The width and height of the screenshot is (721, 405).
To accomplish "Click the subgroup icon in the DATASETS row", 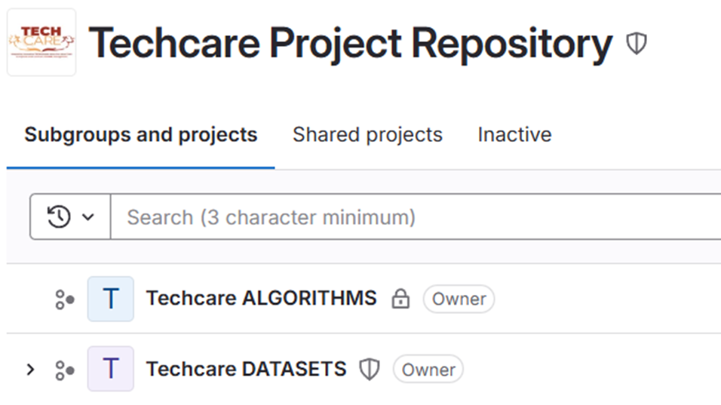I will point(65,370).
